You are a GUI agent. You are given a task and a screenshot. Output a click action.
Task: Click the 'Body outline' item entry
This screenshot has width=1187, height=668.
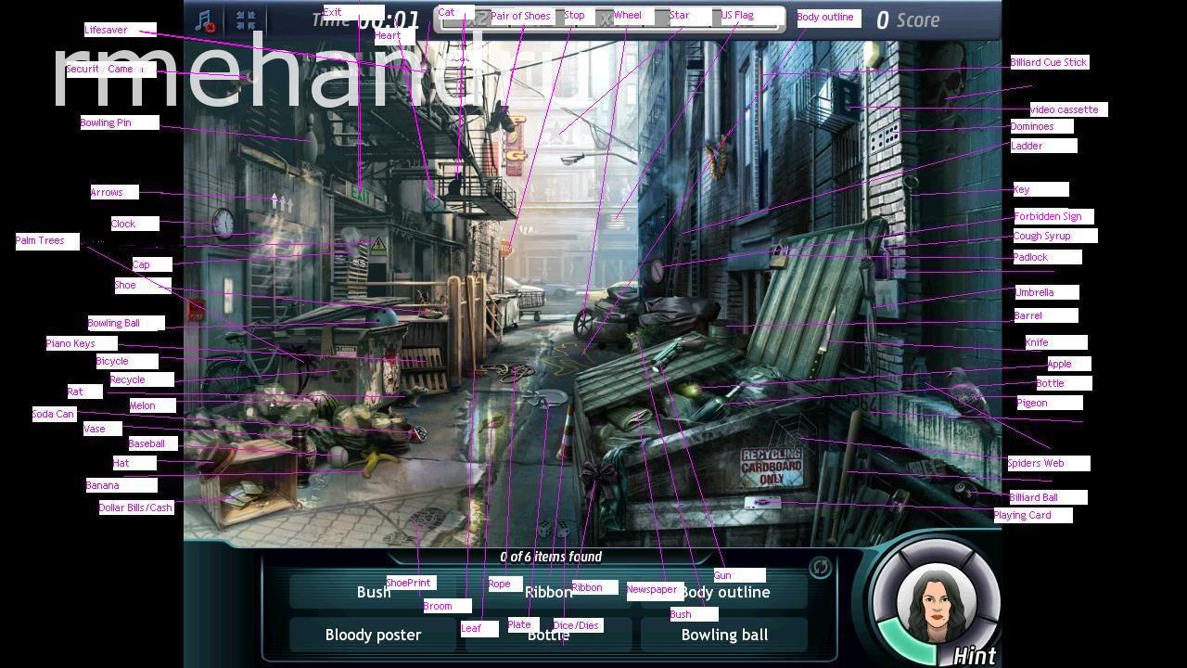(x=725, y=592)
